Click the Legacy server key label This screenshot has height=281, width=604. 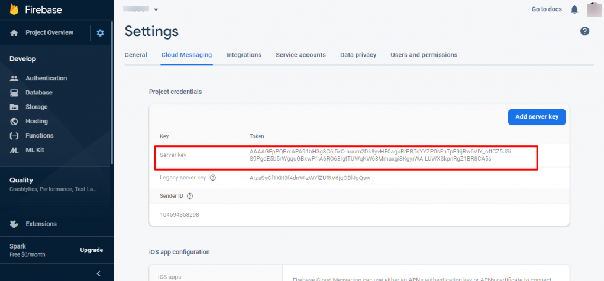pyautogui.click(x=183, y=178)
